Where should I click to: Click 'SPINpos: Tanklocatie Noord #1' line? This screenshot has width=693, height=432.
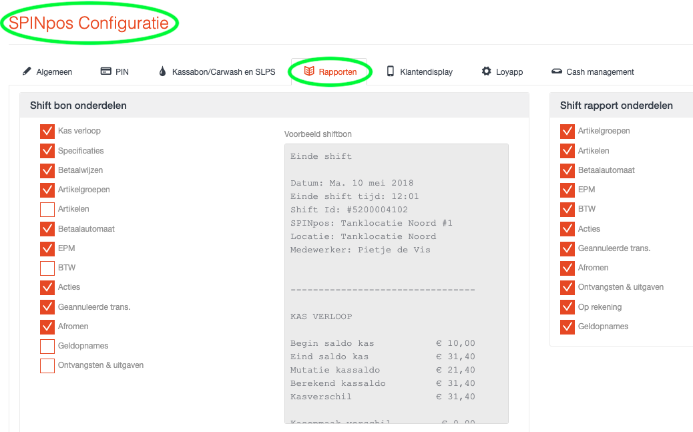pos(371,223)
